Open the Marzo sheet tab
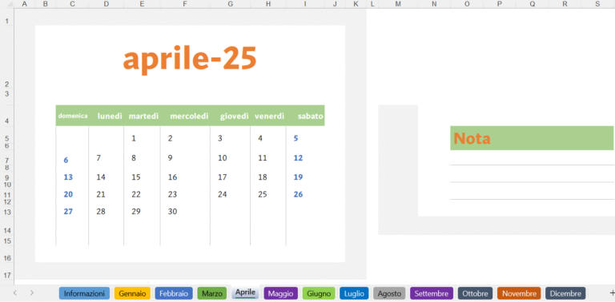615x302 pixels. [212, 293]
